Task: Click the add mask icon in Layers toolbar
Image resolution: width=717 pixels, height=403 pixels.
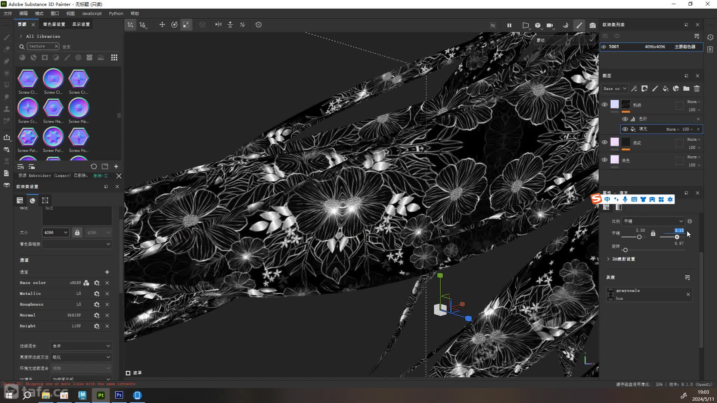Action: tap(645, 89)
